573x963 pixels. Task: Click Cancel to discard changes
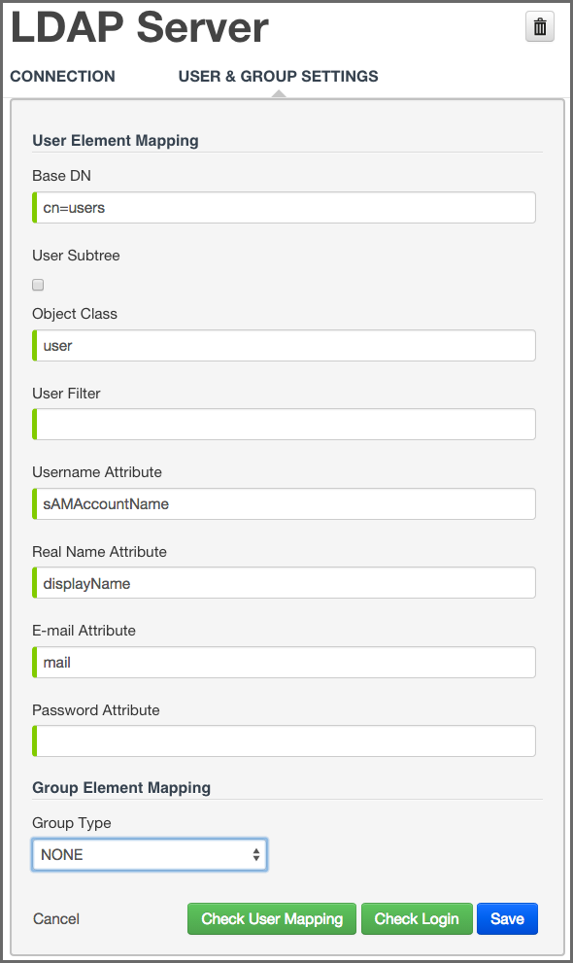coord(55,918)
